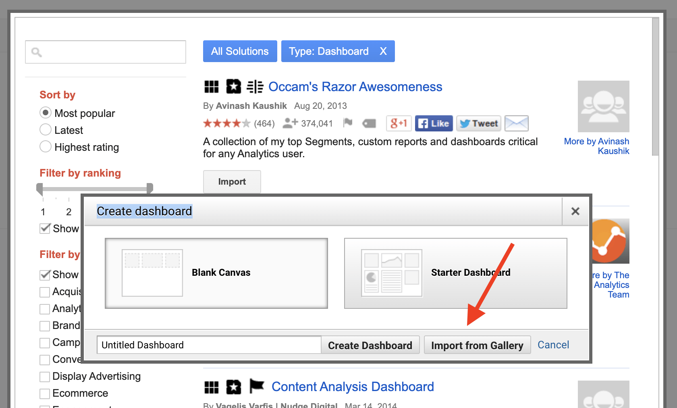
Task: Check the Ecommerce checkbox
Action: coord(45,393)
